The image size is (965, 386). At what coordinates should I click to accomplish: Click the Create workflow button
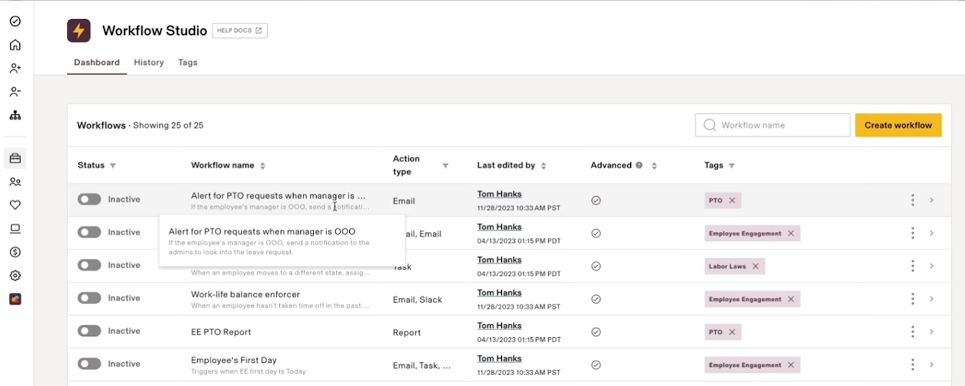(x=897, y=125)
